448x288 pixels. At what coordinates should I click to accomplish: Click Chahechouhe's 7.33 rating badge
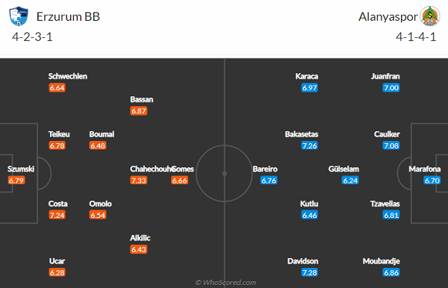[139, 181]
